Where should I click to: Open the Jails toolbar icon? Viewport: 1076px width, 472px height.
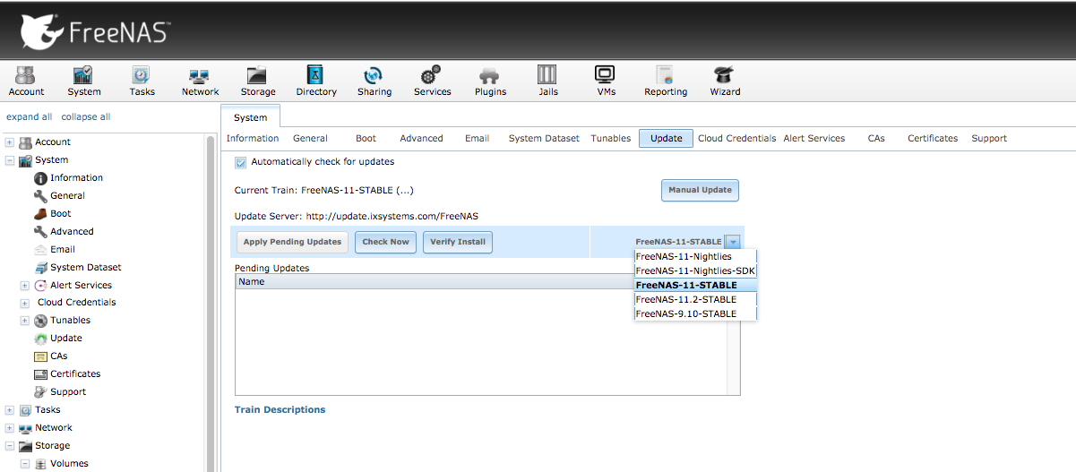pos(548,81)
